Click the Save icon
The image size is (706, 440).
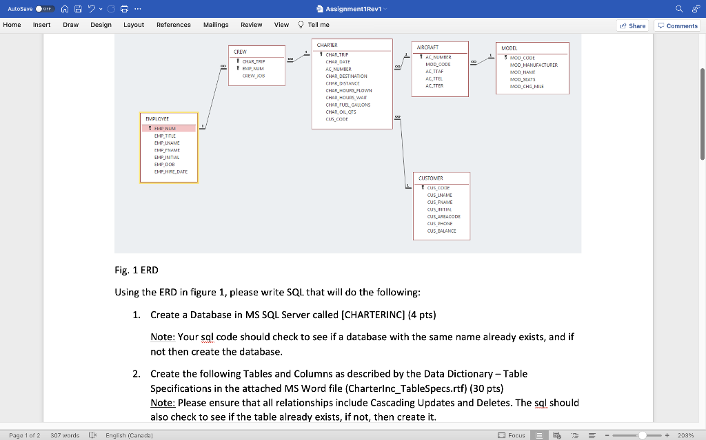point(78,8)
